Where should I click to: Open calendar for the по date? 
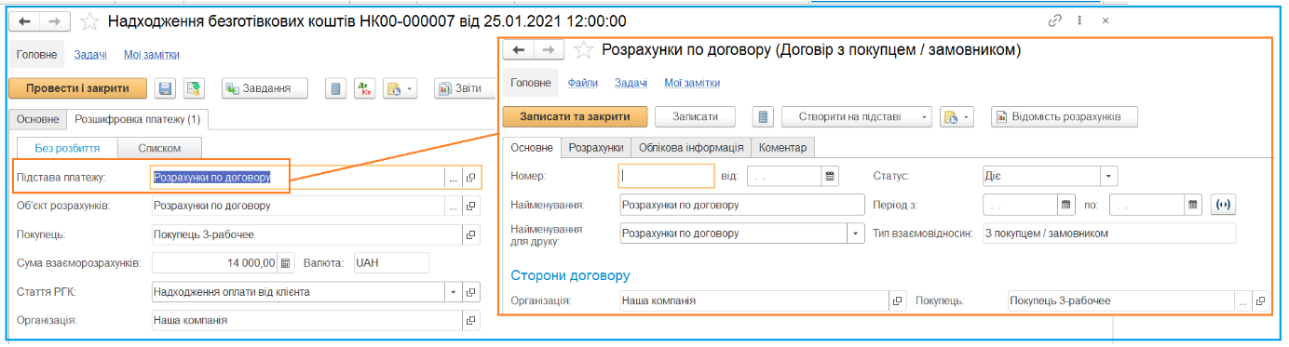coord(1193,205)
